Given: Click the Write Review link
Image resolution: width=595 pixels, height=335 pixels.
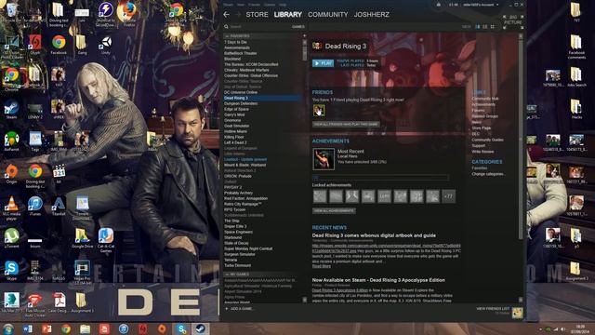Looking at the screenshot, I should [x=483, y=152].
